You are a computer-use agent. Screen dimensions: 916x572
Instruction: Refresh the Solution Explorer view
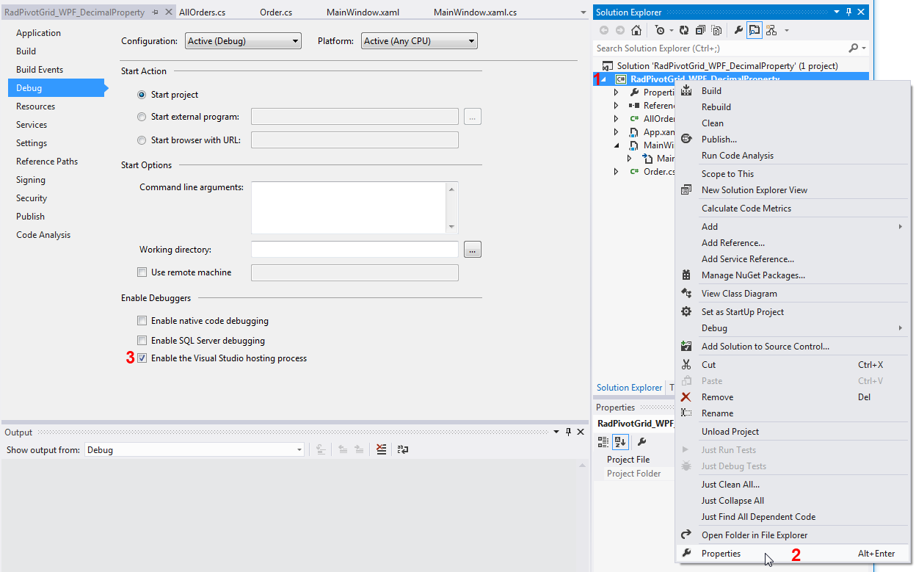point(684,30)
